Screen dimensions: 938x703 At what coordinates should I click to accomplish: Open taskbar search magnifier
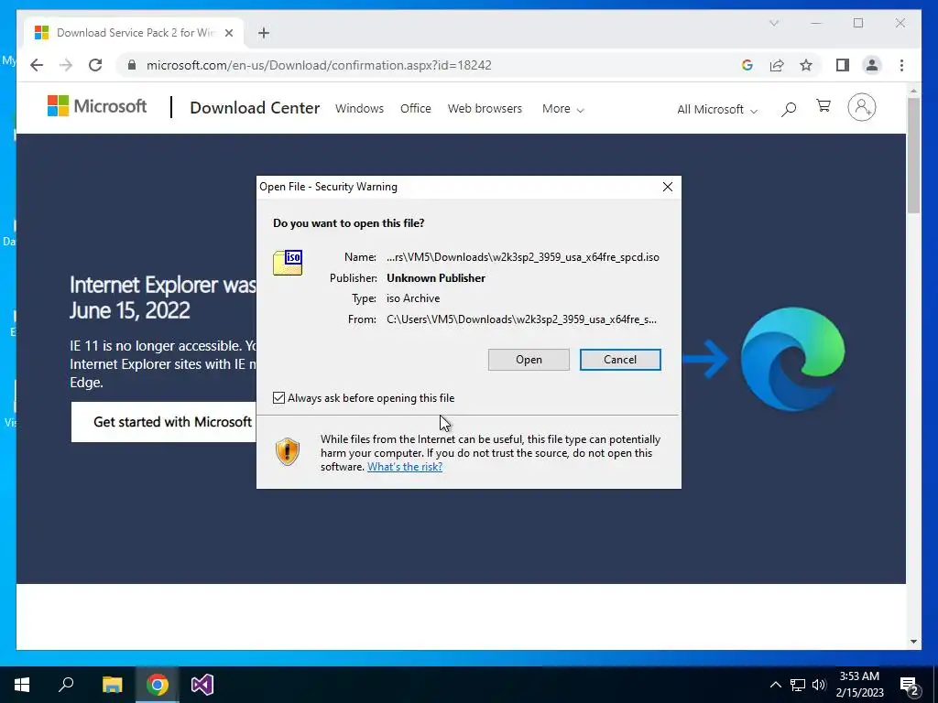pyautogui.click(x=66, y=685)
